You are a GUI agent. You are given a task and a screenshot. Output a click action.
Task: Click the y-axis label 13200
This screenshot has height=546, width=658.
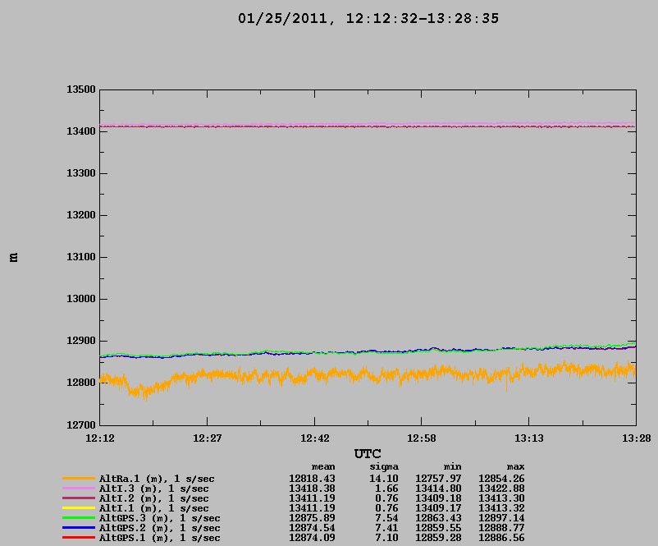coord(81,215)
